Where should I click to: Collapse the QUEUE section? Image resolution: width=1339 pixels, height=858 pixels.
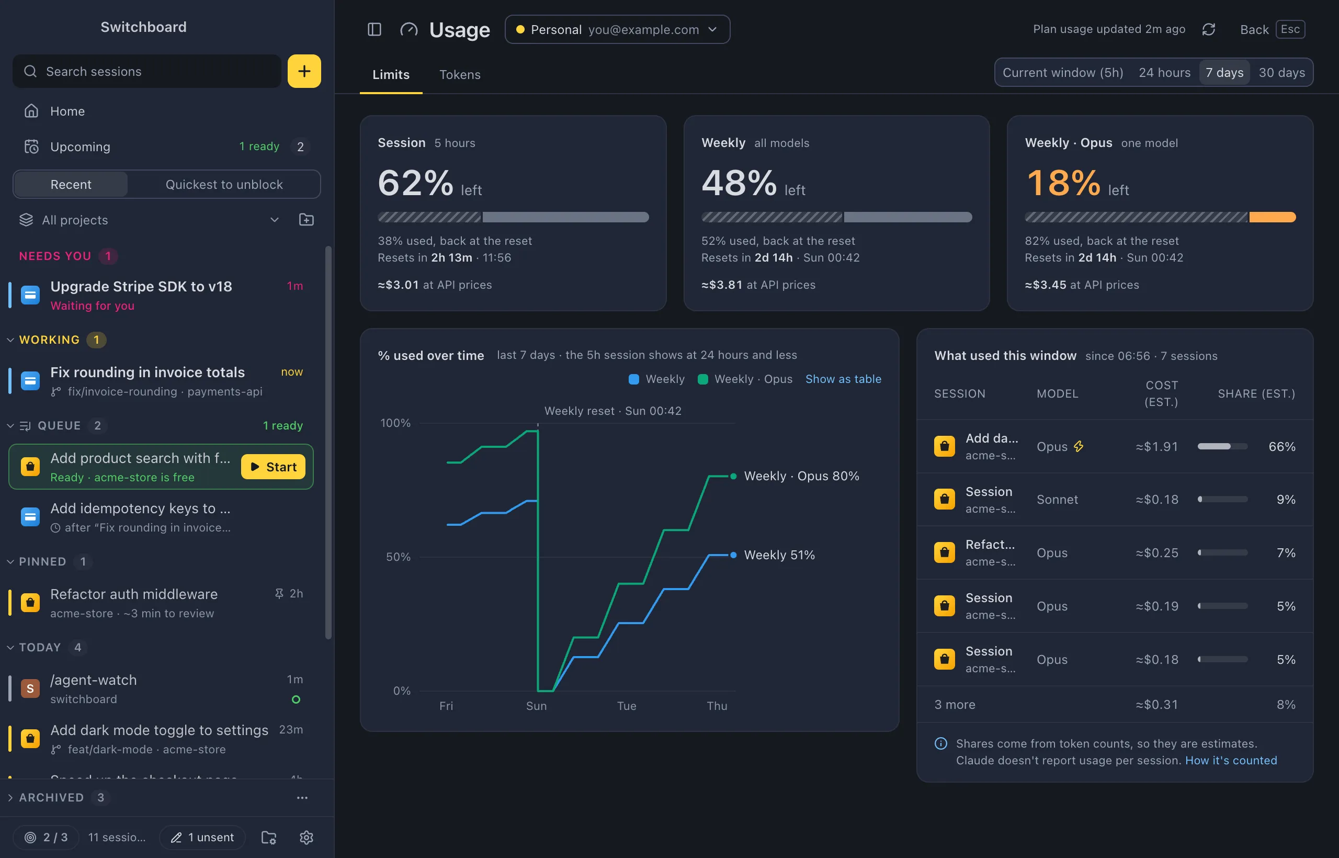tap(10, 426)
